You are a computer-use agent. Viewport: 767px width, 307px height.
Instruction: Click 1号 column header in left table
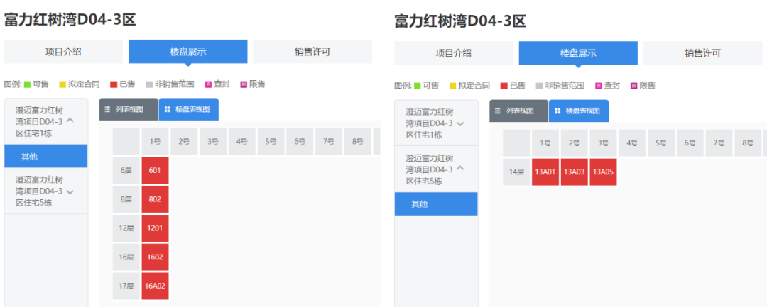tap(155, 142)
